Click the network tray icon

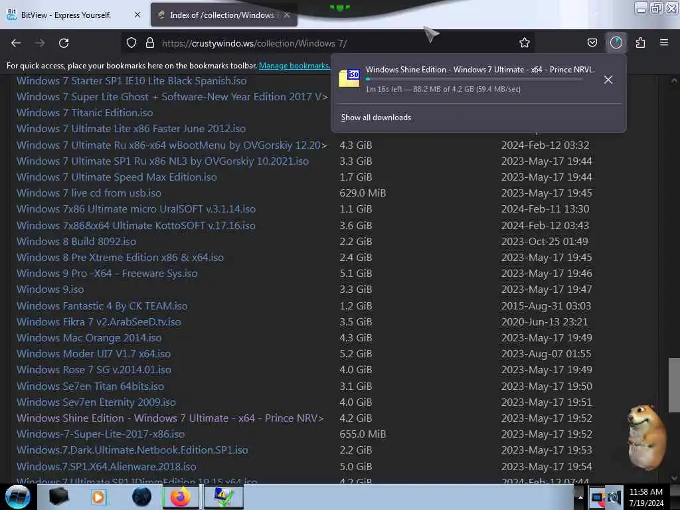tap(597, 497)
